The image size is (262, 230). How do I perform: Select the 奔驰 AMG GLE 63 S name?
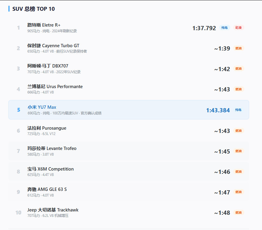47,189
